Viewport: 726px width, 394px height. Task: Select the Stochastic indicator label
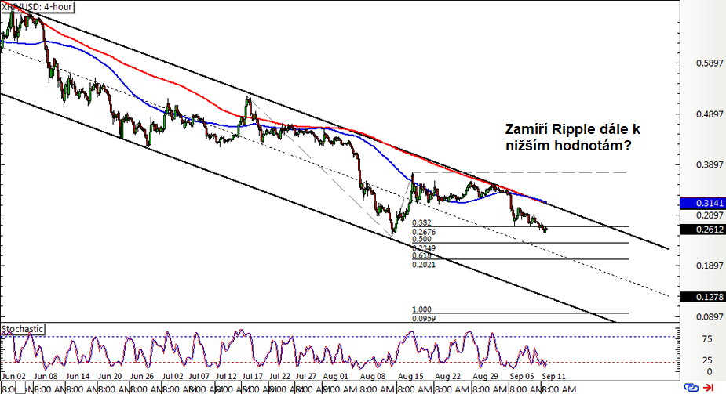tap(22, 329)
